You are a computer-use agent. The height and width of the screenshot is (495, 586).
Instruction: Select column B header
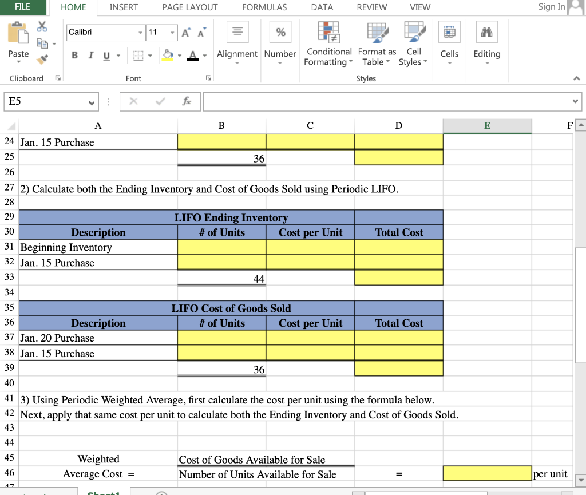click(221, 126)
